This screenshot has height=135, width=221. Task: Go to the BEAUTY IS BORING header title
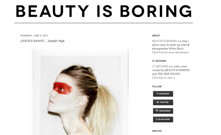[x=104, y=11]
